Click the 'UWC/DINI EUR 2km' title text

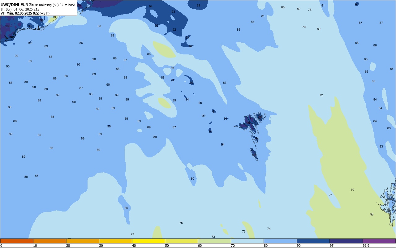coord(19,5)
